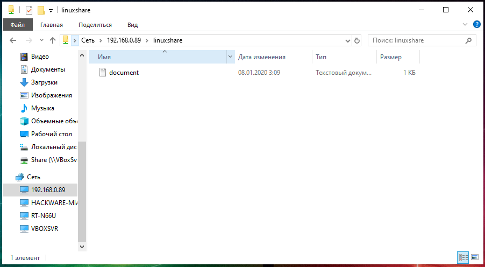Switch to the Вид ribbon tab
485x267 pixels.
click(x=132, y=25)
